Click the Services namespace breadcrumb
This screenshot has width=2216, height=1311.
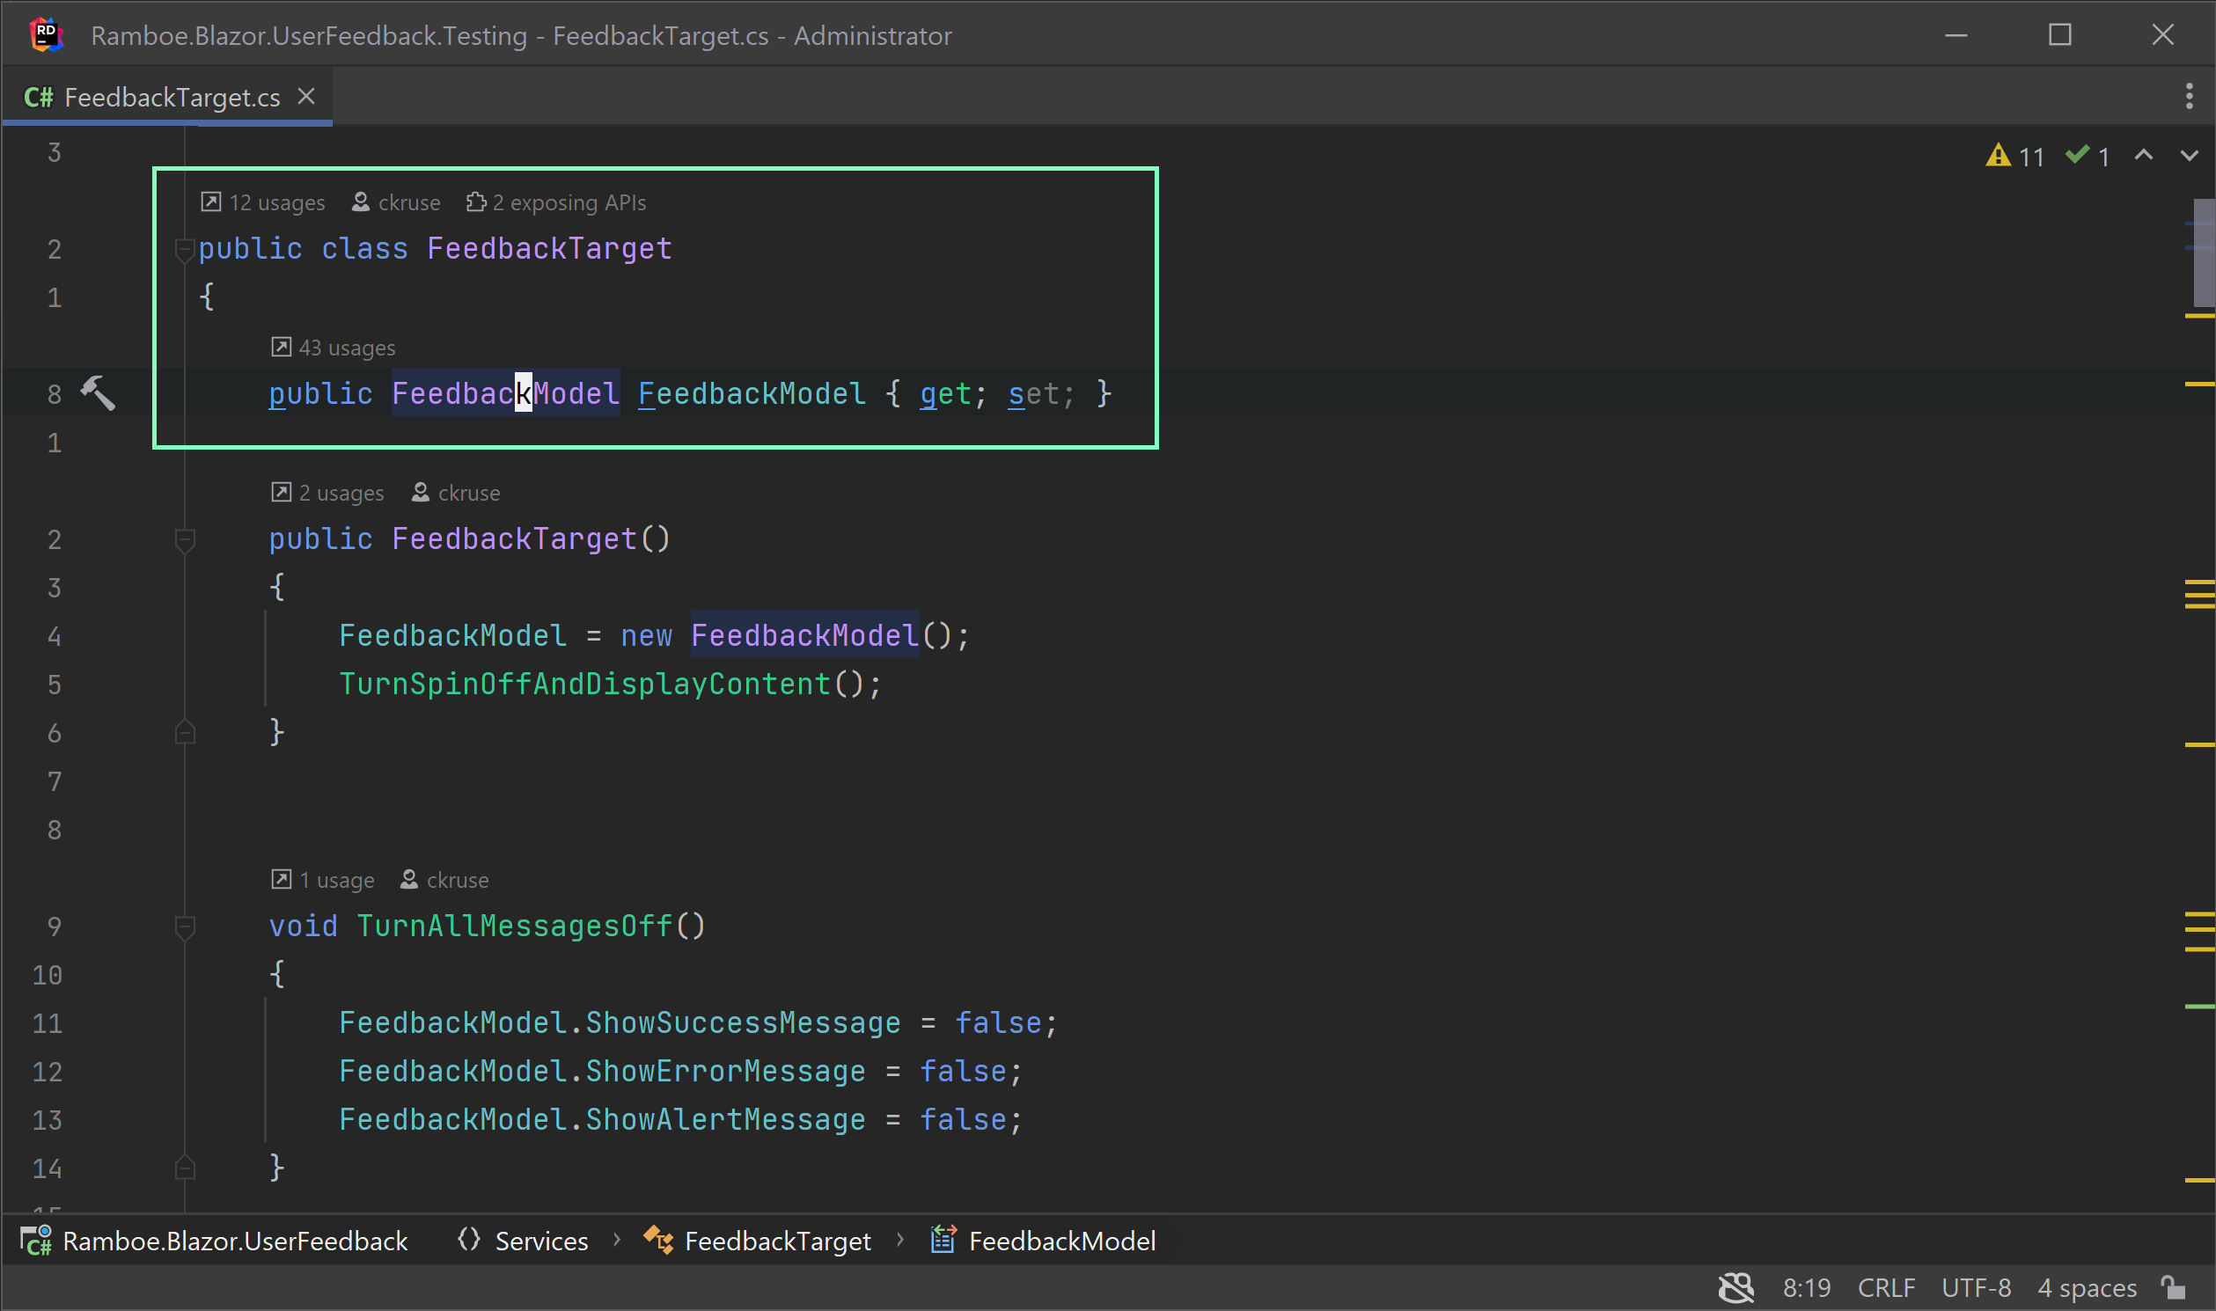click(x=540, y=1241)
